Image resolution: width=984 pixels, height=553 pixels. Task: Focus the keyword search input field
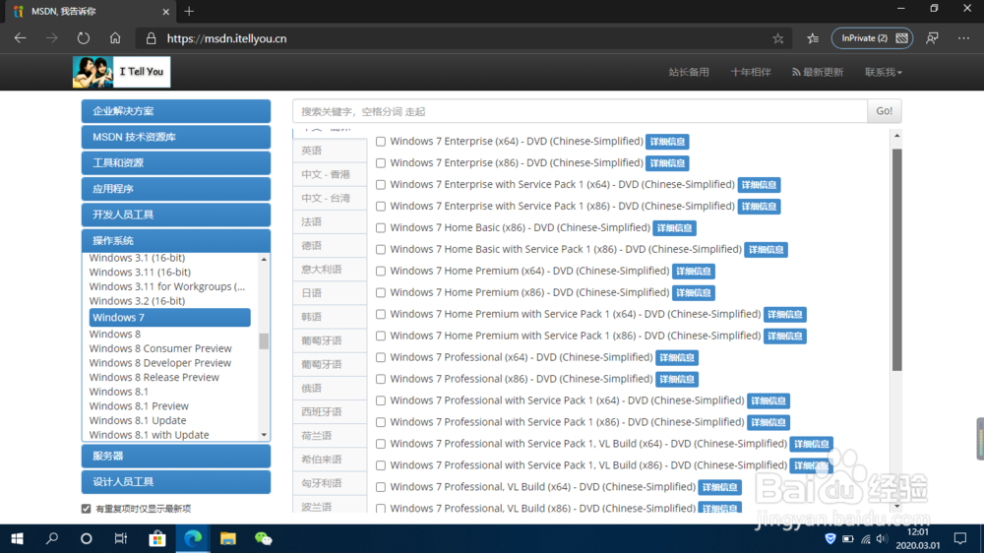[580, 111]
